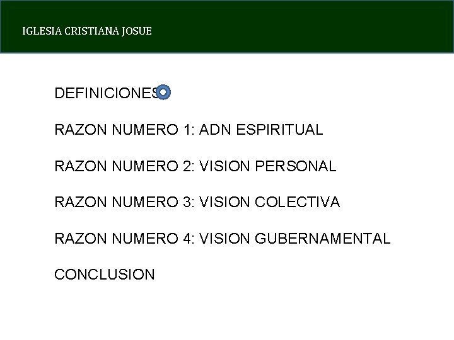454x340 pixels.
Task: Open RAZON NUMERO 2: VISION PERSONAL
Action: pos(195,167)
